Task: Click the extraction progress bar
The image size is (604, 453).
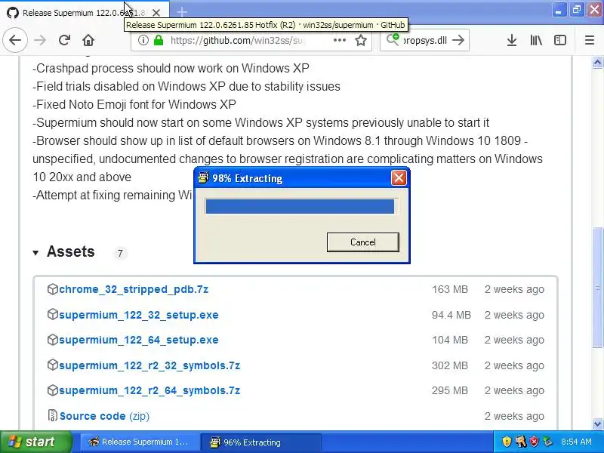Action: click(301, 206)
